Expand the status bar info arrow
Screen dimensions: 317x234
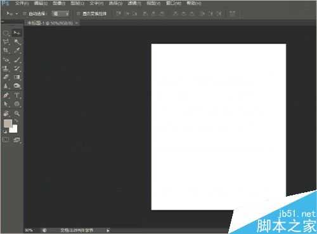tap(108, 230)
